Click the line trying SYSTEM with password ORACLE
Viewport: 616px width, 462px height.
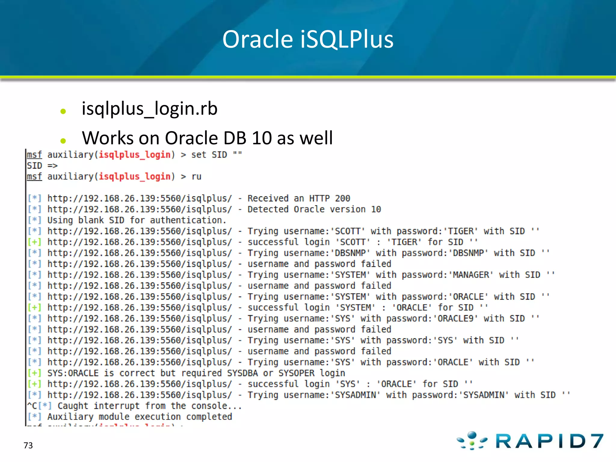click(x=289, y=297)
